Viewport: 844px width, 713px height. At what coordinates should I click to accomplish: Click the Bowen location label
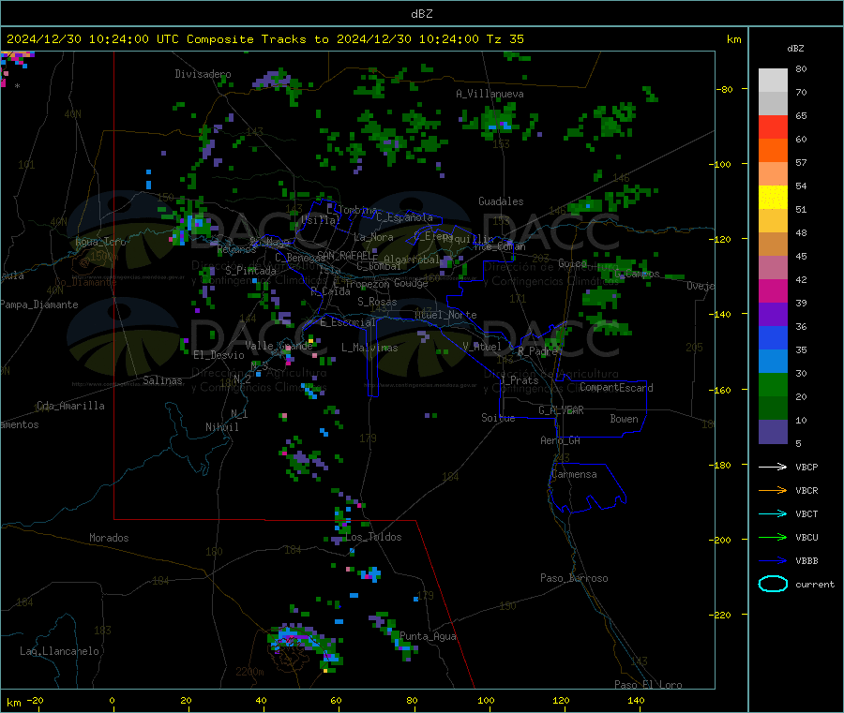(625, 419)
